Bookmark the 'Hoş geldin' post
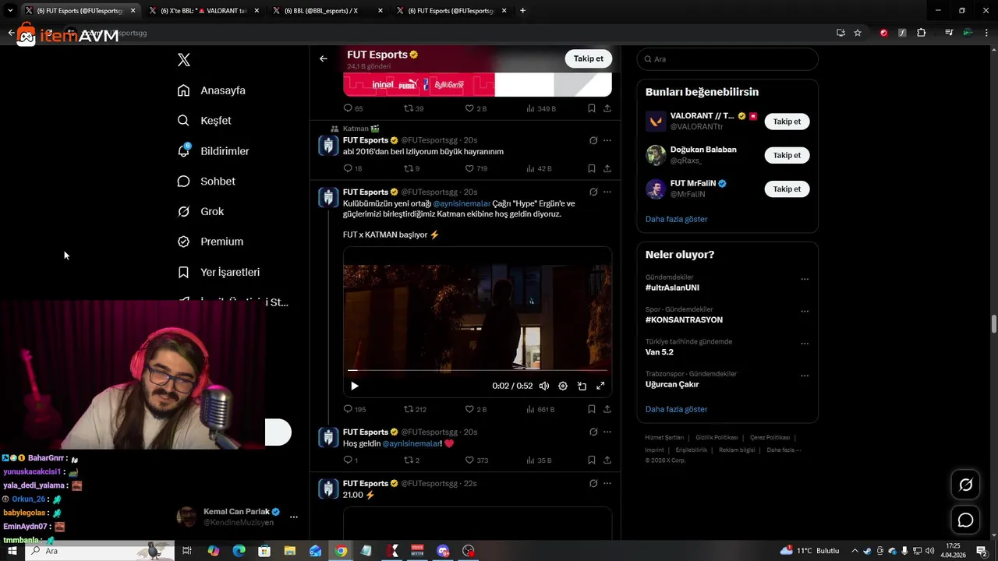 592,460
